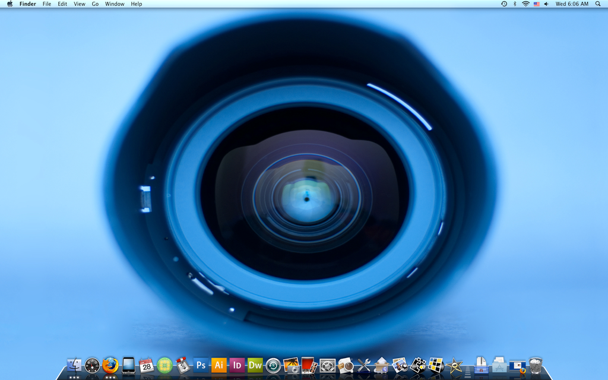
Task: Open the File menu
Action: click(x=47, y=4)
